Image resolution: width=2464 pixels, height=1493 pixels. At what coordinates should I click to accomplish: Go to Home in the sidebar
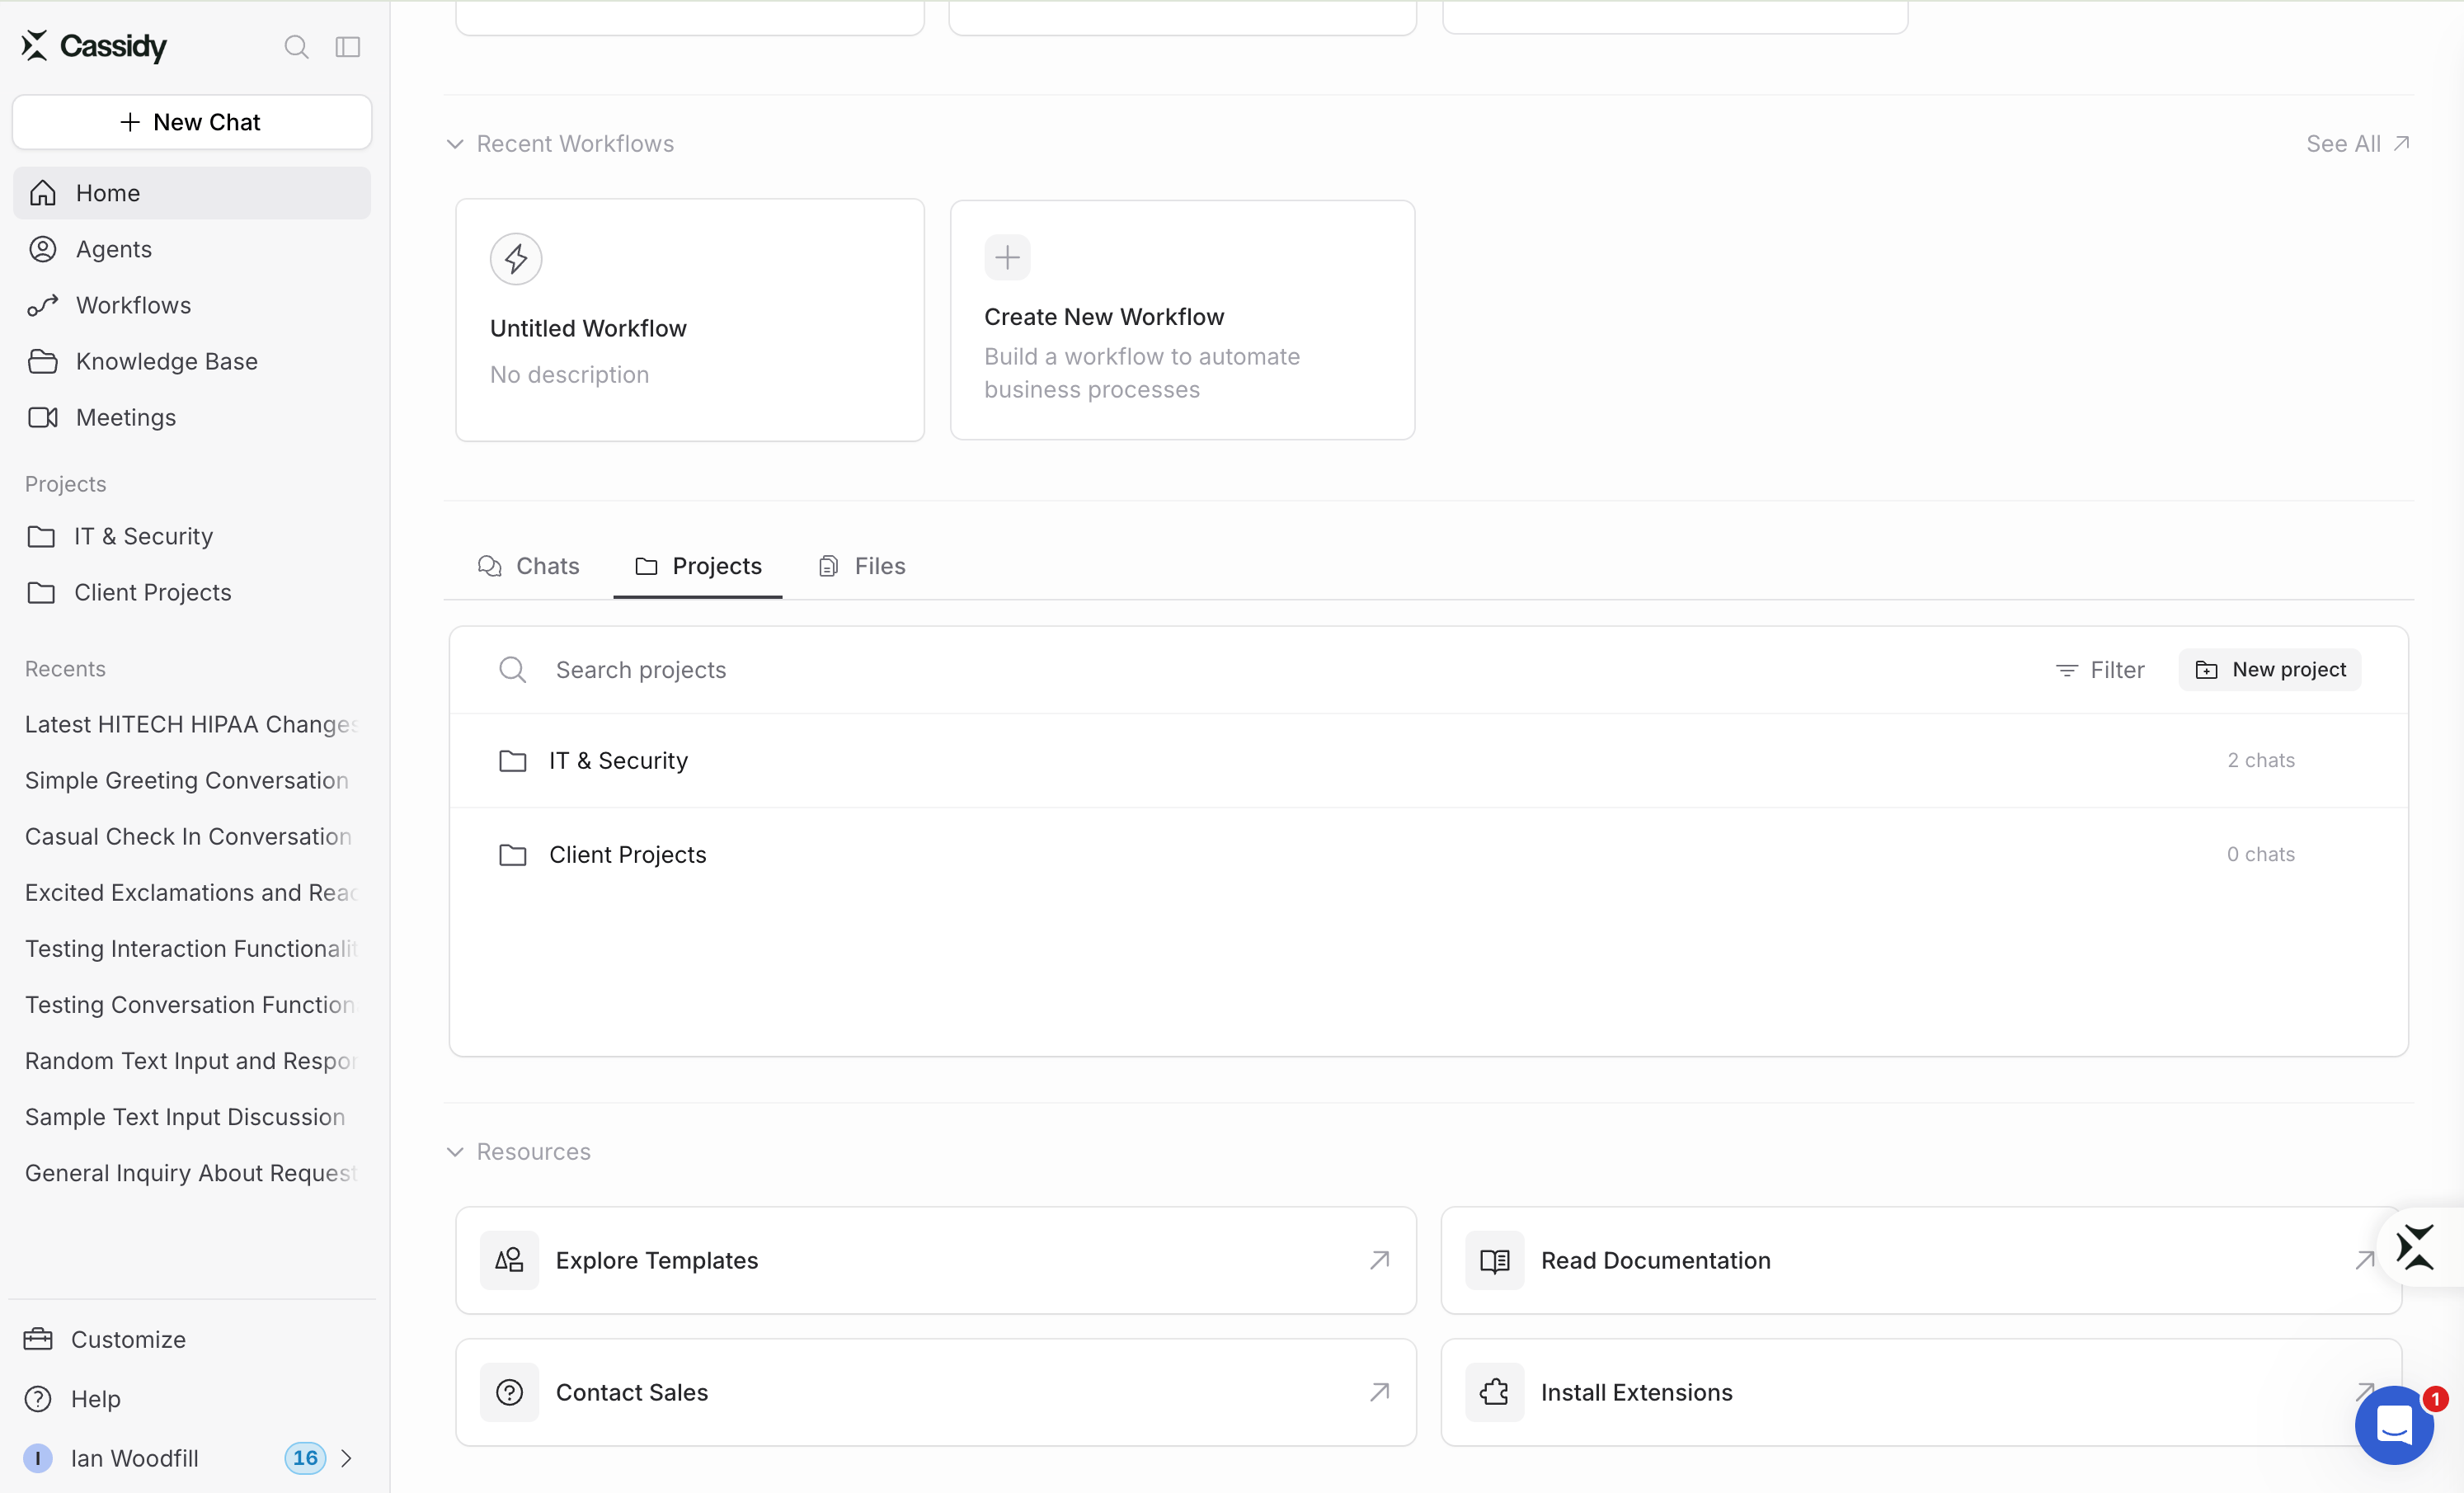(192, 193)
